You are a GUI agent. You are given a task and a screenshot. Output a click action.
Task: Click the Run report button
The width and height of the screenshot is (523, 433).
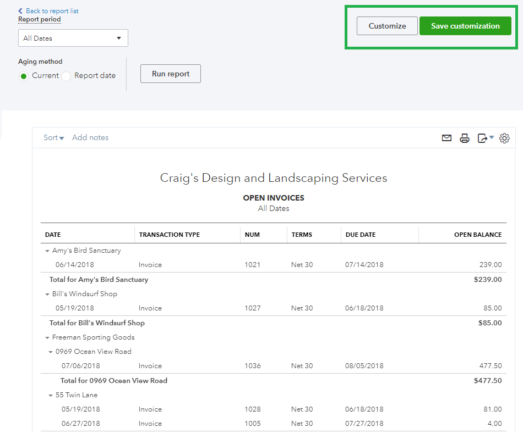click(170, 73)
